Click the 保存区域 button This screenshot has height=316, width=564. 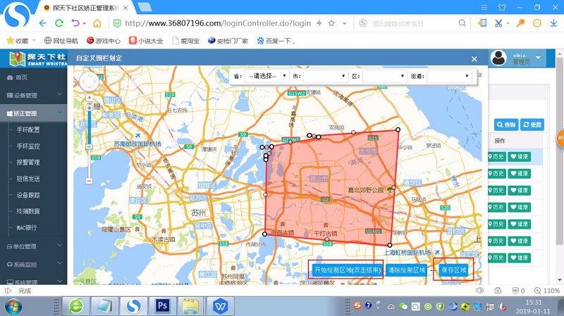click(x=454, y=270)
